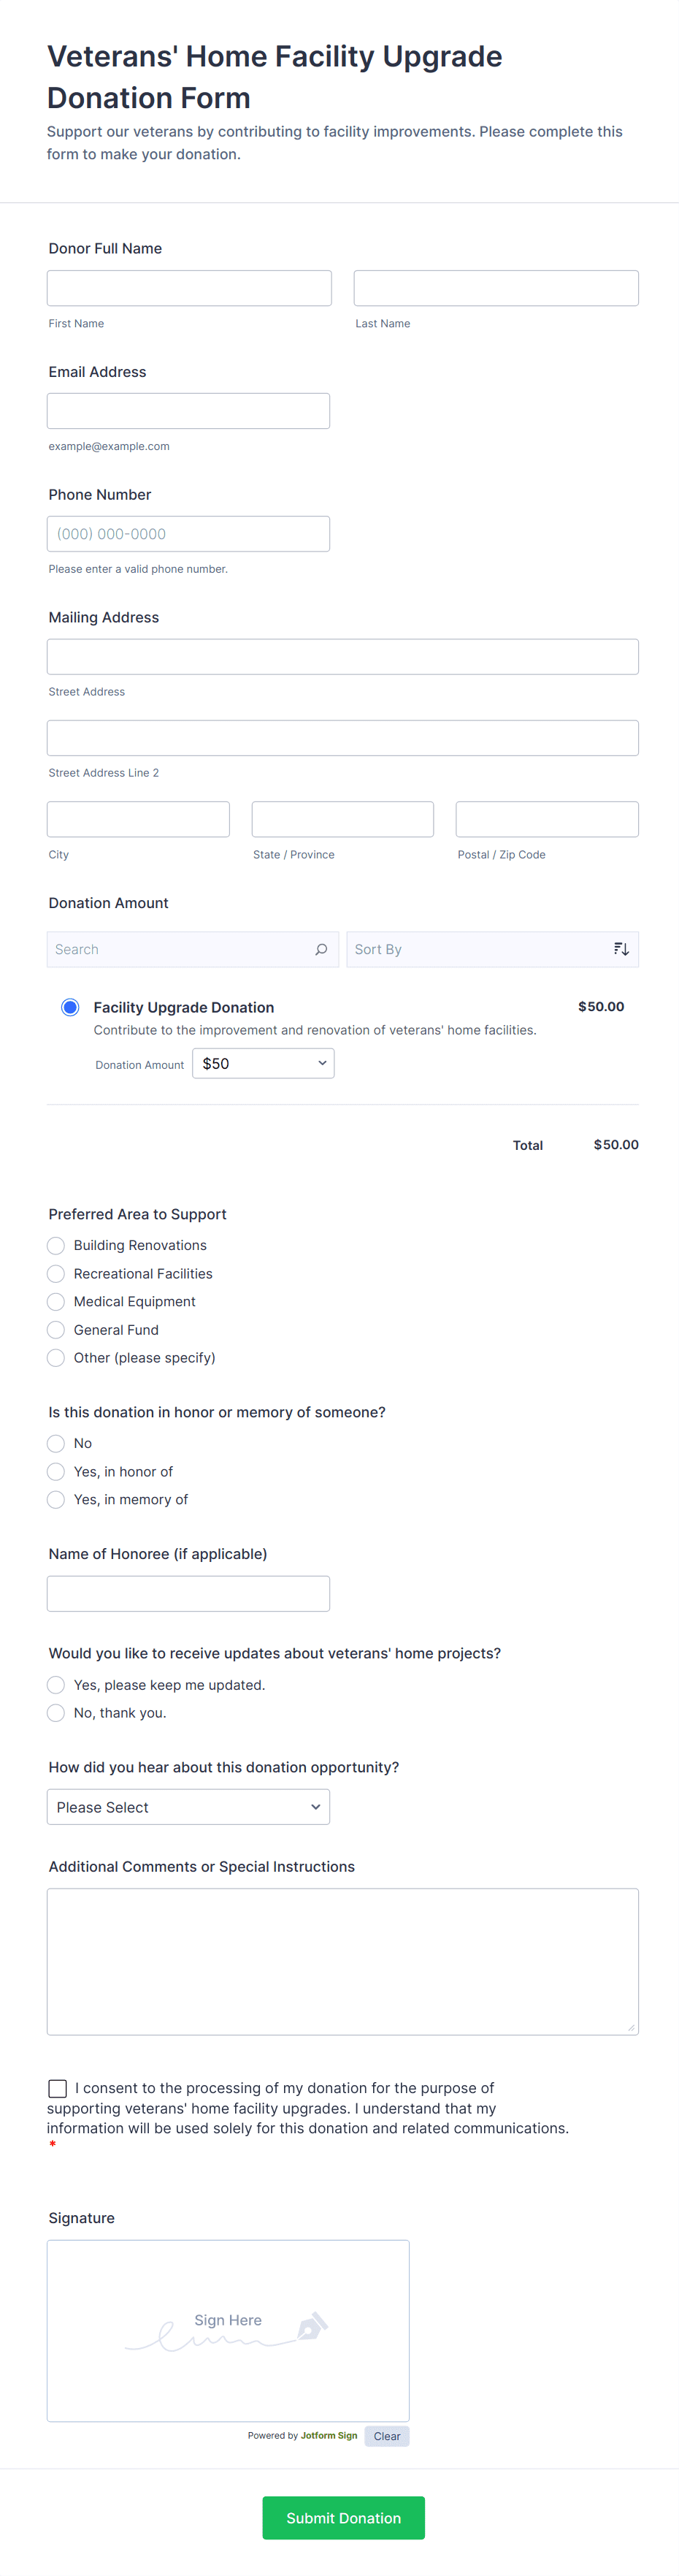Viewport: 679px width, 2576px height.
Task: Click the search magnifier icon
Action: 321,949
